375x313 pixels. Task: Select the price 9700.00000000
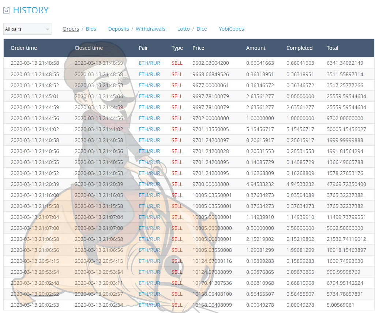[211, 184]
